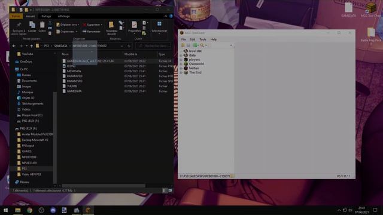
Task: Click the Coller paste icon in ribbon
Action: [x=42, y=25]
